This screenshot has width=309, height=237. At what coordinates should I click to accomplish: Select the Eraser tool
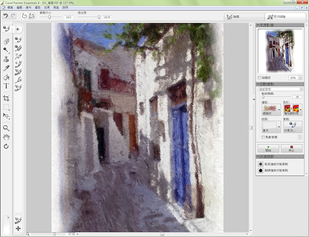(6, 41)
